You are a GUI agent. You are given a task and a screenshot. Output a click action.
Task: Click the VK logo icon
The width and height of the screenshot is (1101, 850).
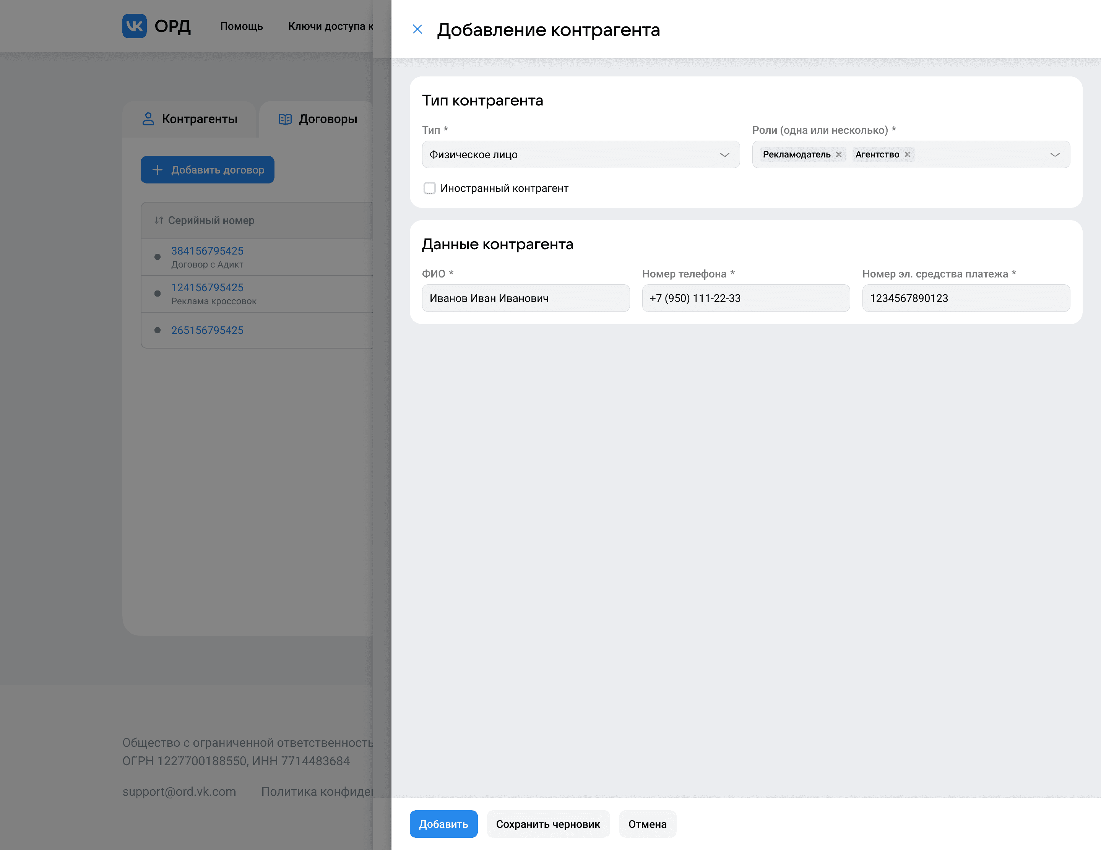[134, 26]
